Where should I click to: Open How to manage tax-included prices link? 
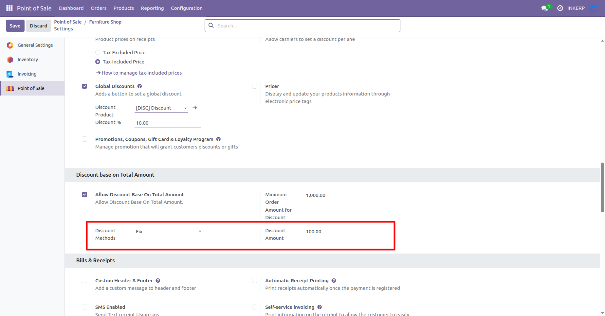(139, 73)
